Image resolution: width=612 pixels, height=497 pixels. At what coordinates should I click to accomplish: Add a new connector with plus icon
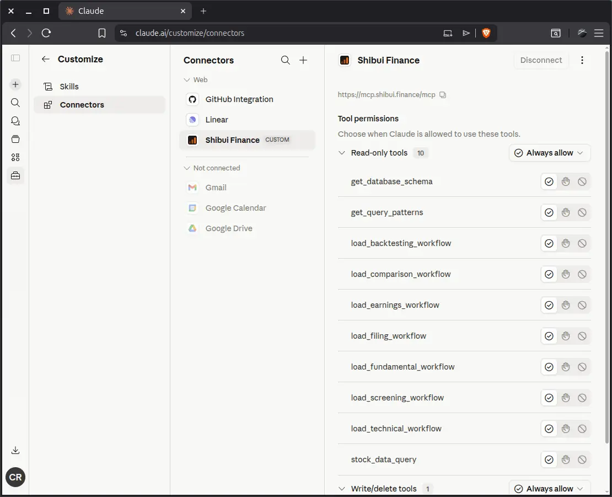click(x=303, y=60)
